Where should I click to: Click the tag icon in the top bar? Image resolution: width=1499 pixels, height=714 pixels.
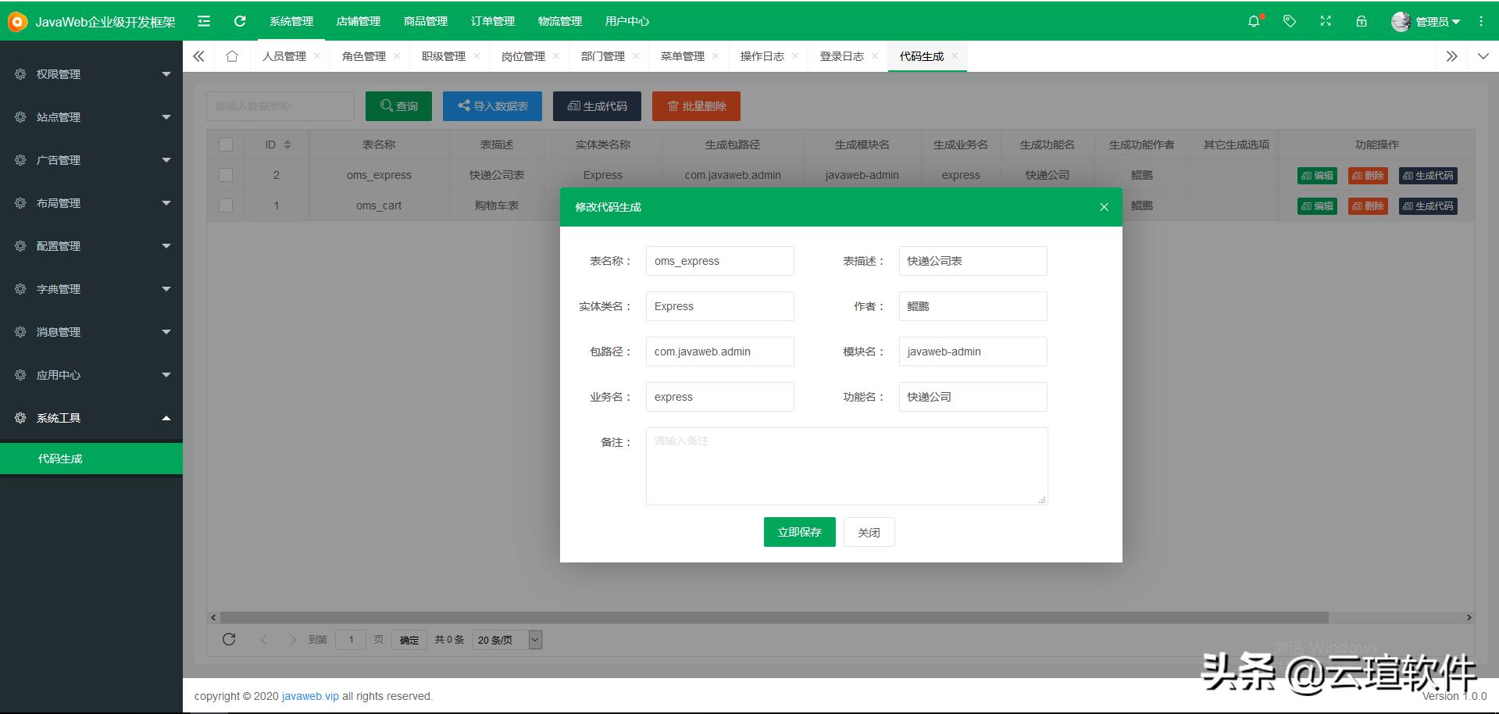1289,21
